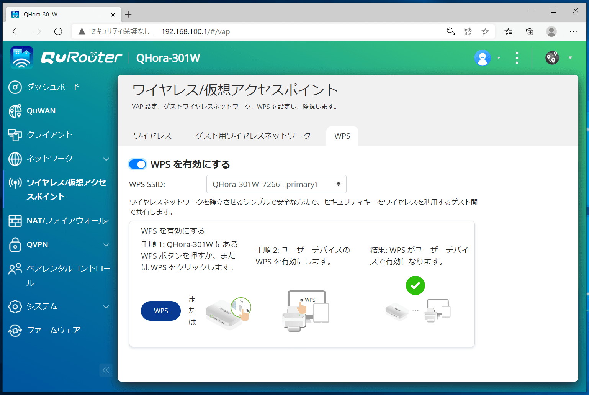Switch to the ゲスト用ワイヤレスネットワーク tab

pos(253,136)
